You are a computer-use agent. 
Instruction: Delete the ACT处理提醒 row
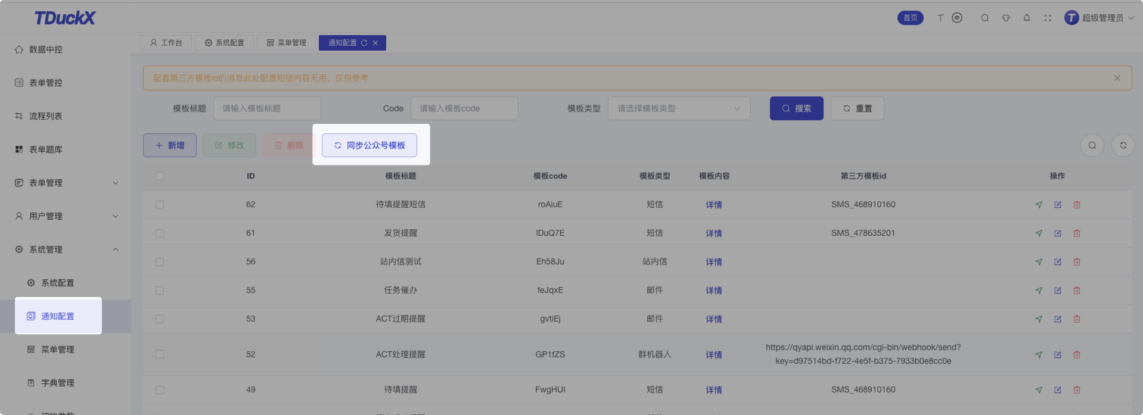tap(1077, 355)
